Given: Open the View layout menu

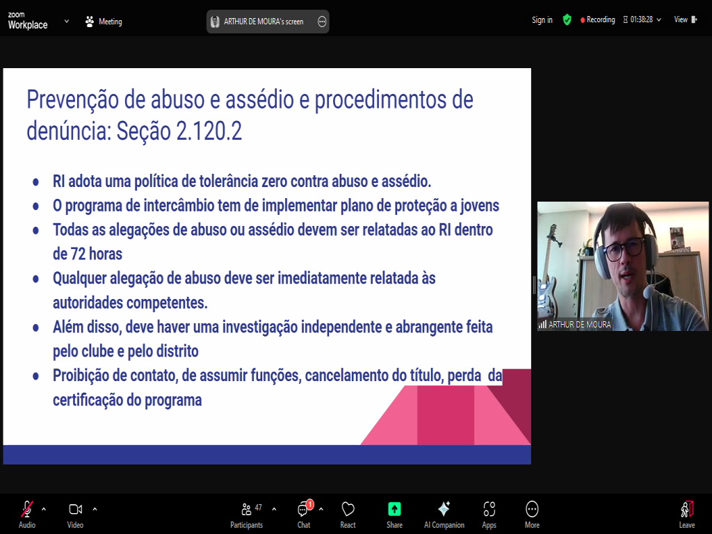Looking at the screenshot, I should click(684, 20).
